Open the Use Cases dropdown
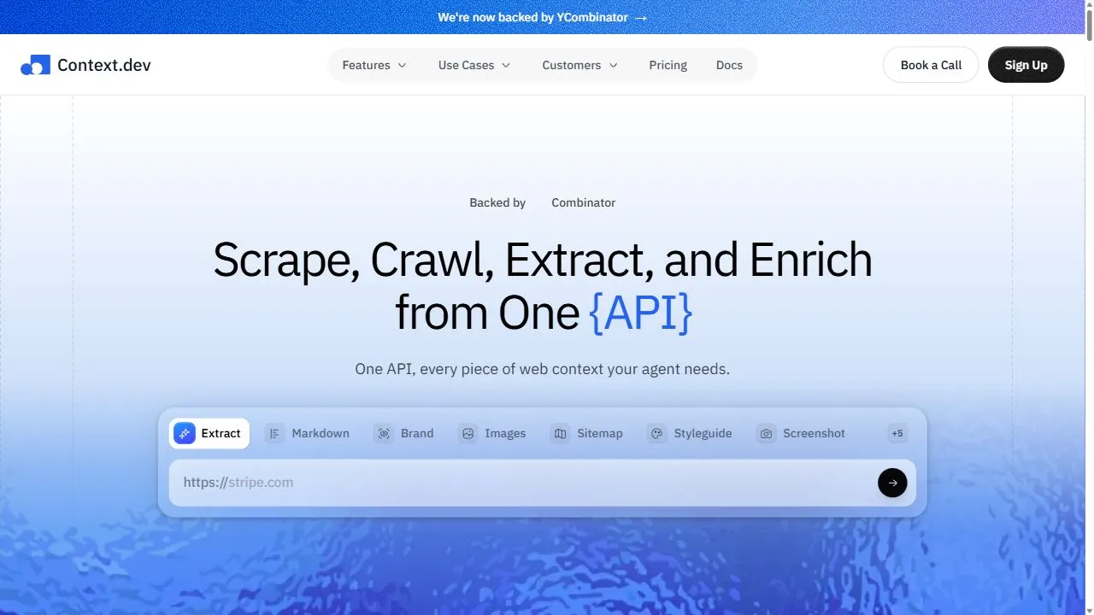1094x615 pixels. point(474,65)
